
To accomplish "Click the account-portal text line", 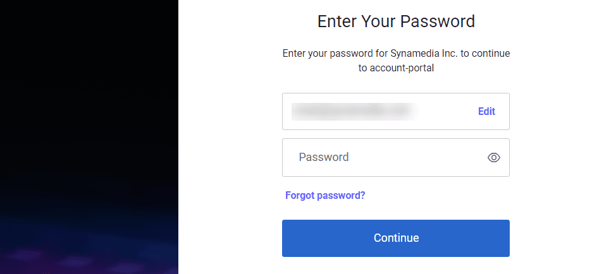I will (396, 68).
